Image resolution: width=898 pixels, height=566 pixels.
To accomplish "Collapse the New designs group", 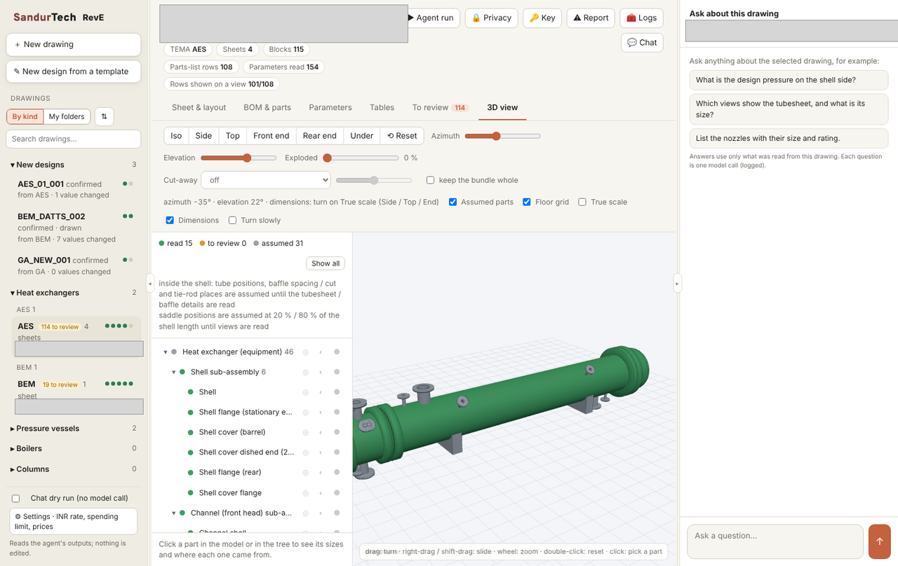I will 74,165.
